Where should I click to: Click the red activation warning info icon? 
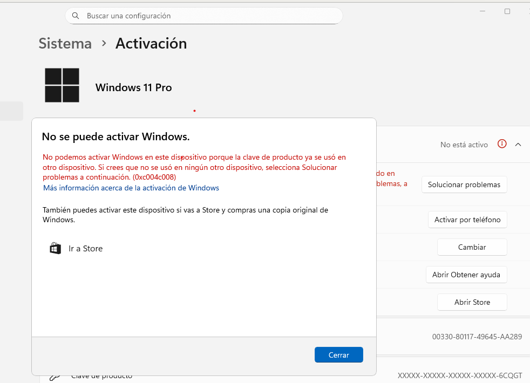pos(502,144)
